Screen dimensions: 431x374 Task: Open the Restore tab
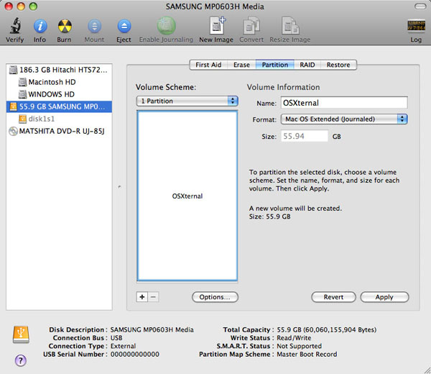click(x=338, y=65)
